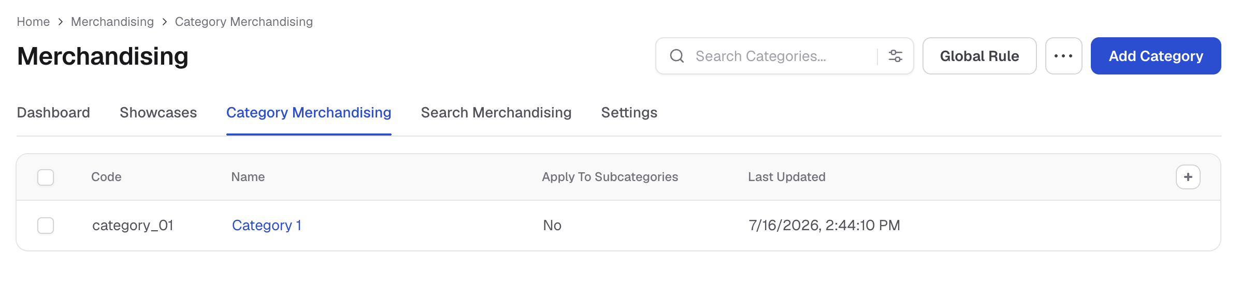Click the chevron after Home breadcrumb
Image resolution: width=1240 pixels, height=299 pixels.
(61, 22)
